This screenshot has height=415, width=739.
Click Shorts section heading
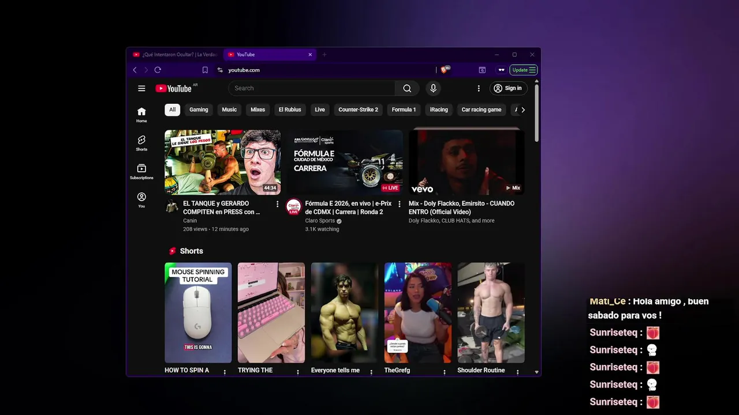191,251
